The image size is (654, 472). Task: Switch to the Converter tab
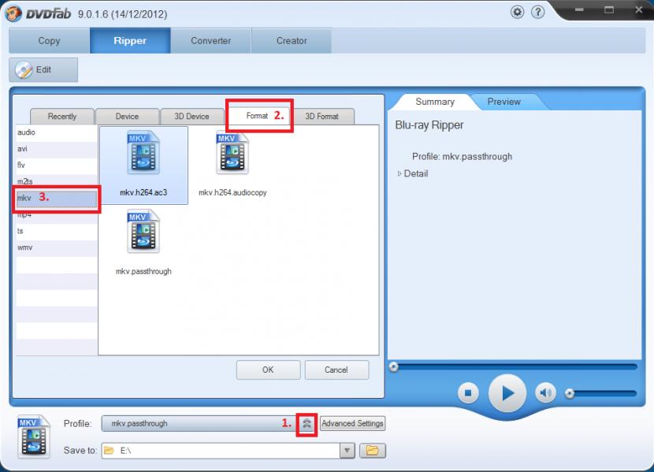point(210,40)
